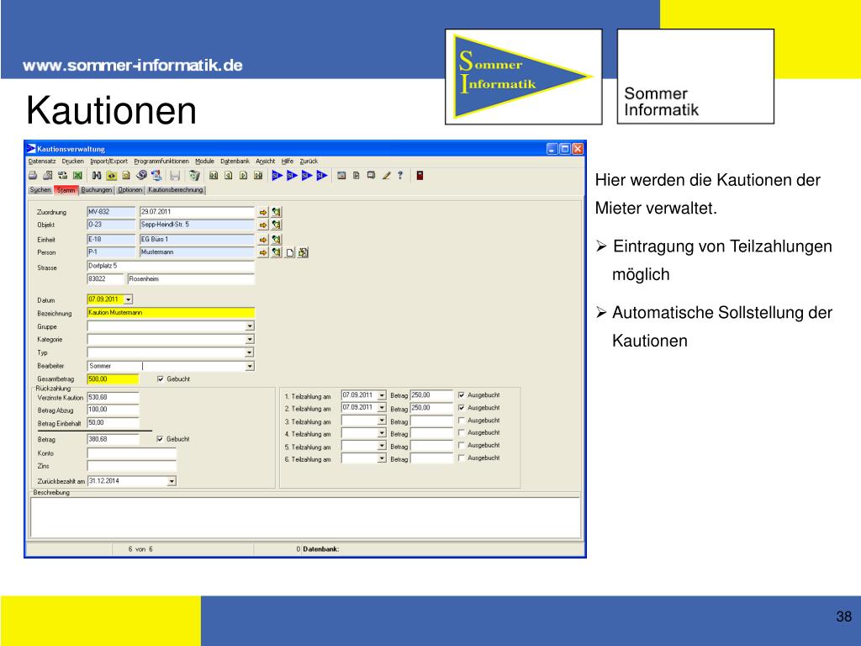Click yellow arrow button in Person row
The width and height of the screenshot is (861, 646).
263,252
